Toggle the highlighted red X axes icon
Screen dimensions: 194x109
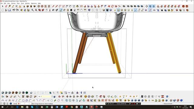point(150,10)
